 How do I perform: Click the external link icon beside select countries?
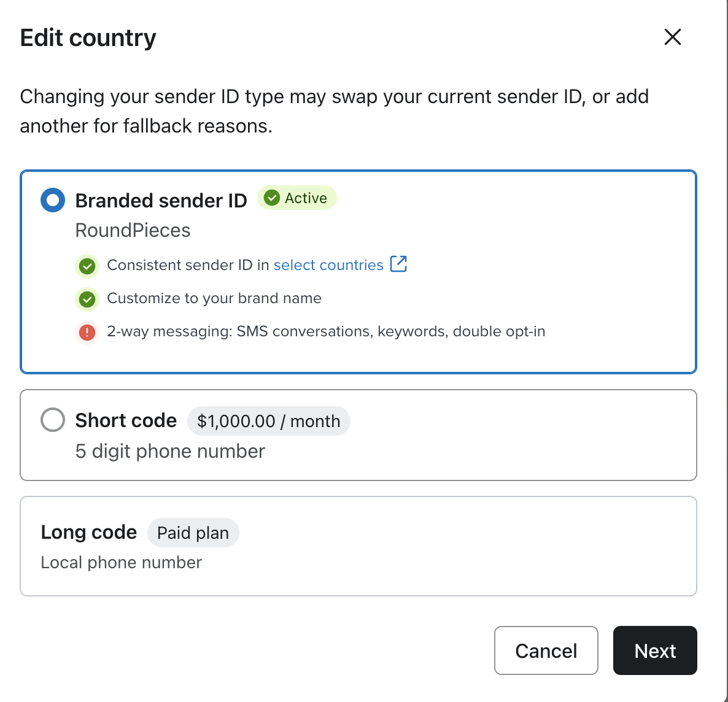(400, 264)
